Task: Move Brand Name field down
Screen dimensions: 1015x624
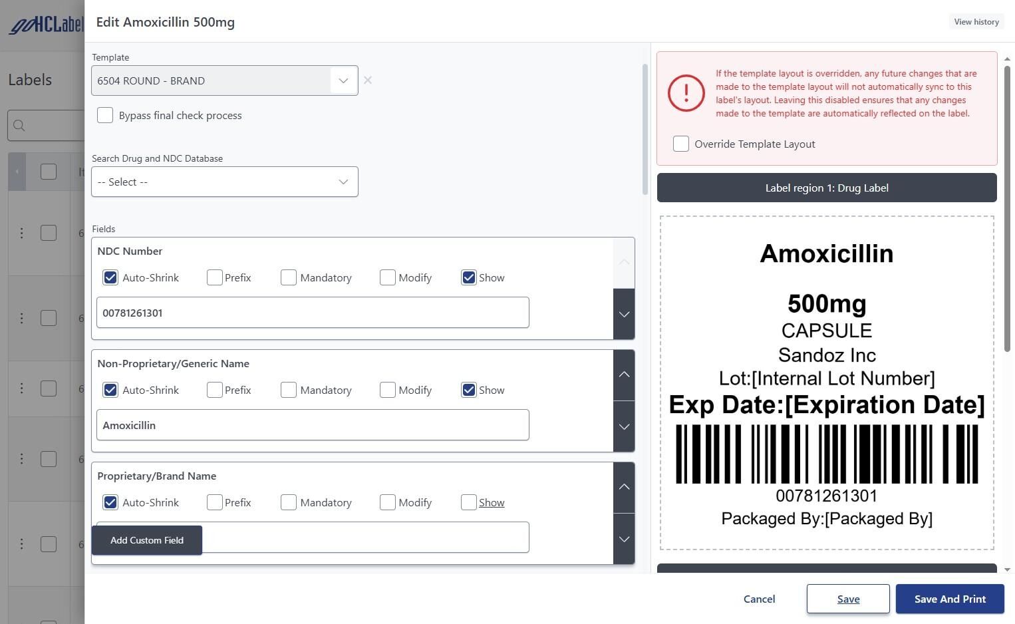Action: pyautogui.click(x=624, y=539)
